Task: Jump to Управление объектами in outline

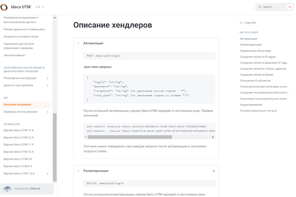Action: point(255,51)
